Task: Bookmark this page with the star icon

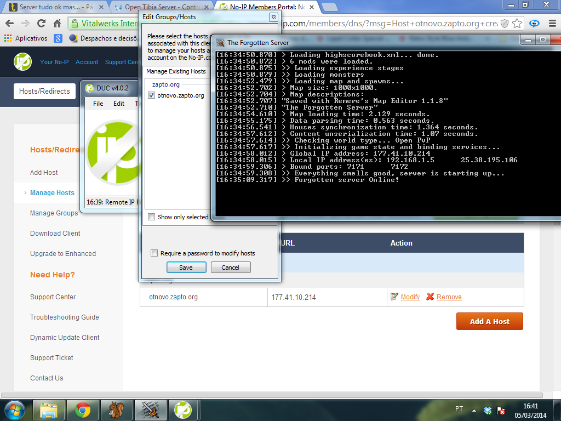Action: 517,24
